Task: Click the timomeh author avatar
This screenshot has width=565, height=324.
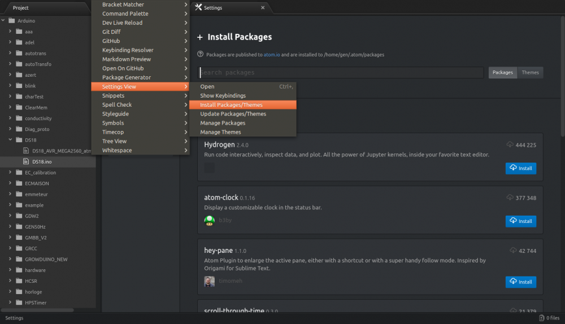Action: (210, 281)
